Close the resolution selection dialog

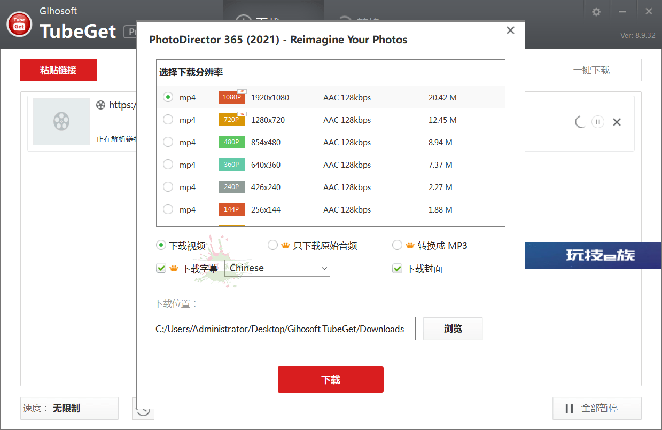[510, 30]
